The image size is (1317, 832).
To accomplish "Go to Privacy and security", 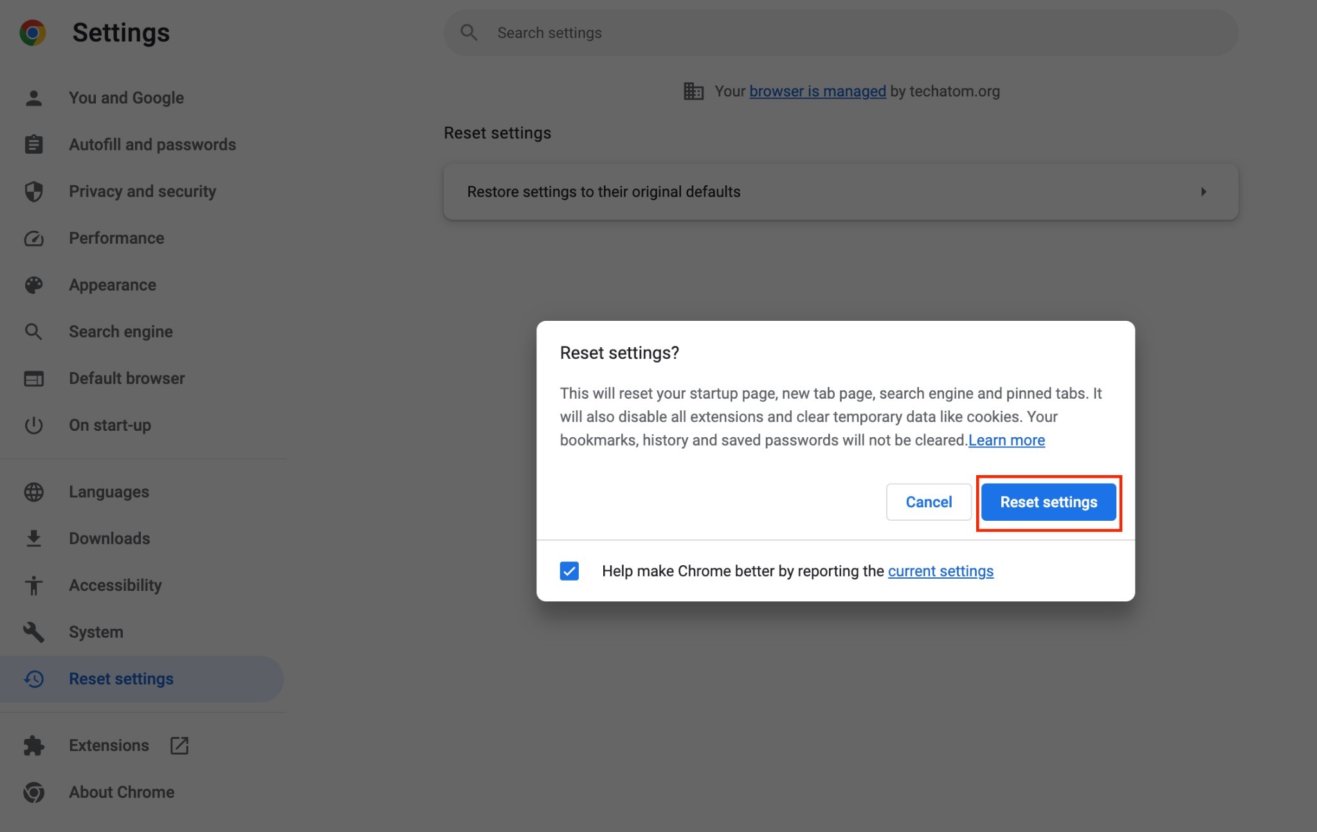I will pos(142,192).
